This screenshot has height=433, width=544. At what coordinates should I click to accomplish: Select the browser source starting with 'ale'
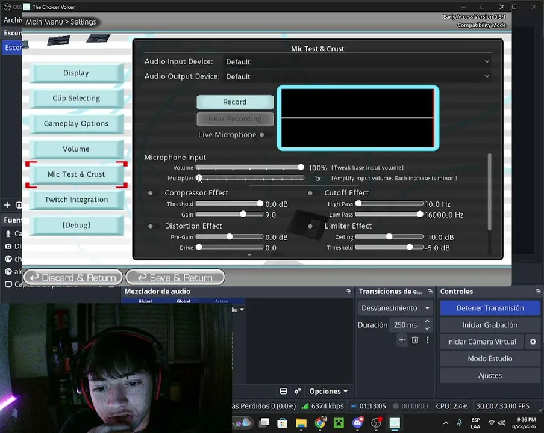(8, 272)
